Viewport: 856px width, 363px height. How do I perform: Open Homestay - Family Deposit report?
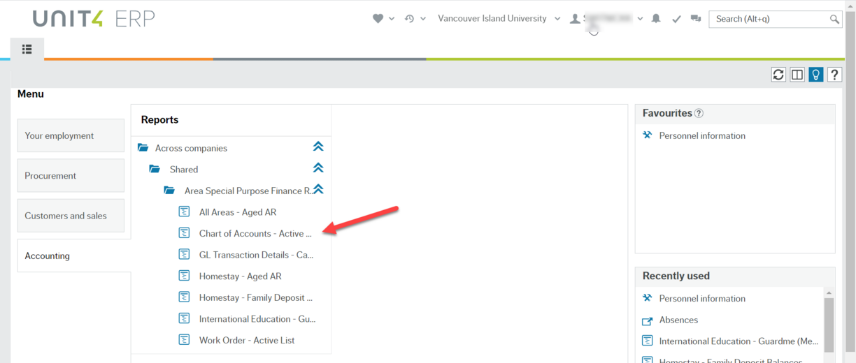(256, 297)
